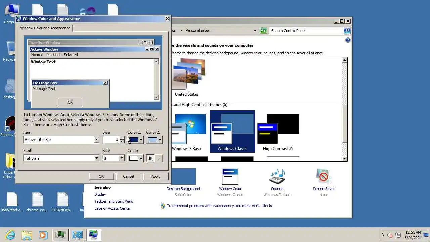Click the search magnifier icon in Control Panel
The image size is (430, 242).
(347, 30)
